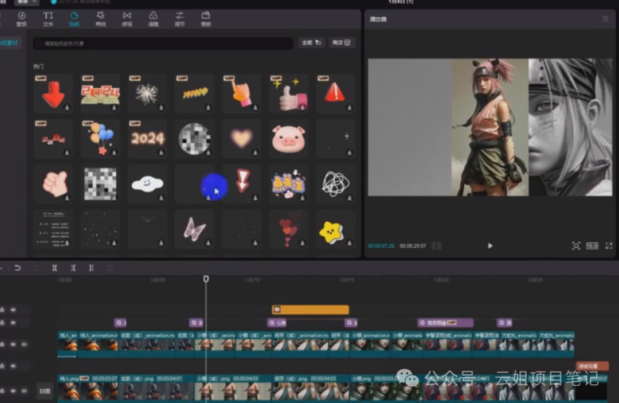Select the orange sticker clip on timeline
The image size is (619, 403).
click(x=310, y=310)
